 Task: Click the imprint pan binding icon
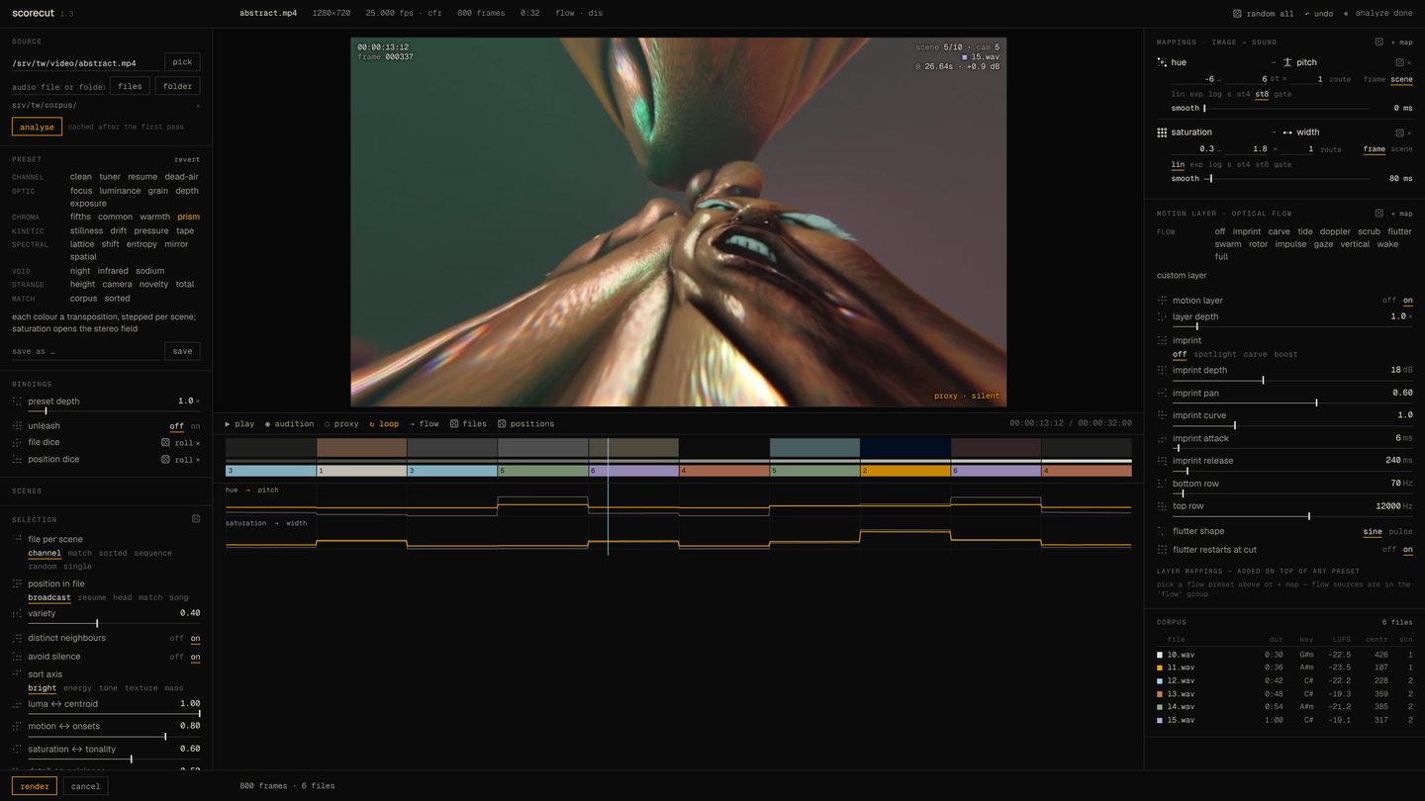point(1162,394)
